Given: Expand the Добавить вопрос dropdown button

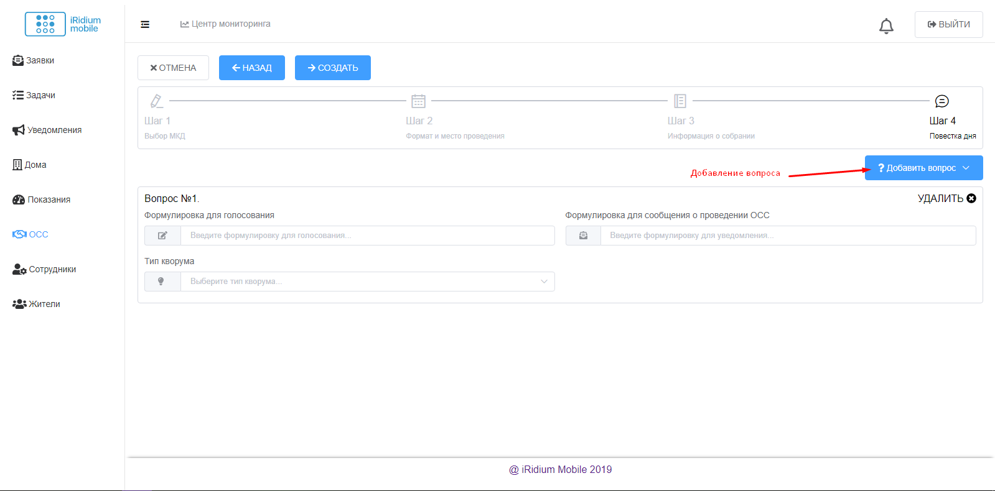Looking at the screenshot, I should tap(924, 168).
